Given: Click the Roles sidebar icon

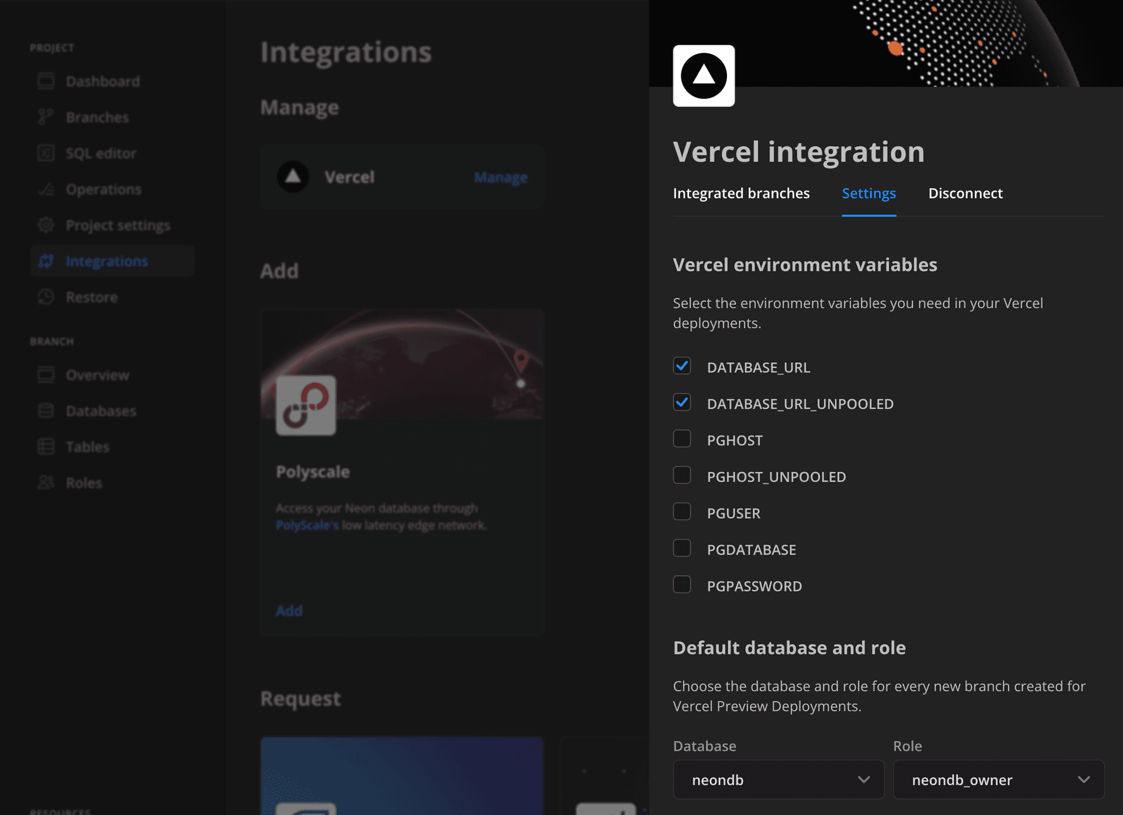Looking at the screenshot, I should coord(46,483).
